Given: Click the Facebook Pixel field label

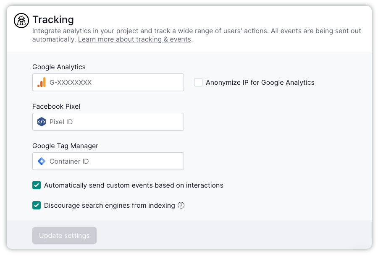Looking at the screenshot, I should click(x=56, y=107).
